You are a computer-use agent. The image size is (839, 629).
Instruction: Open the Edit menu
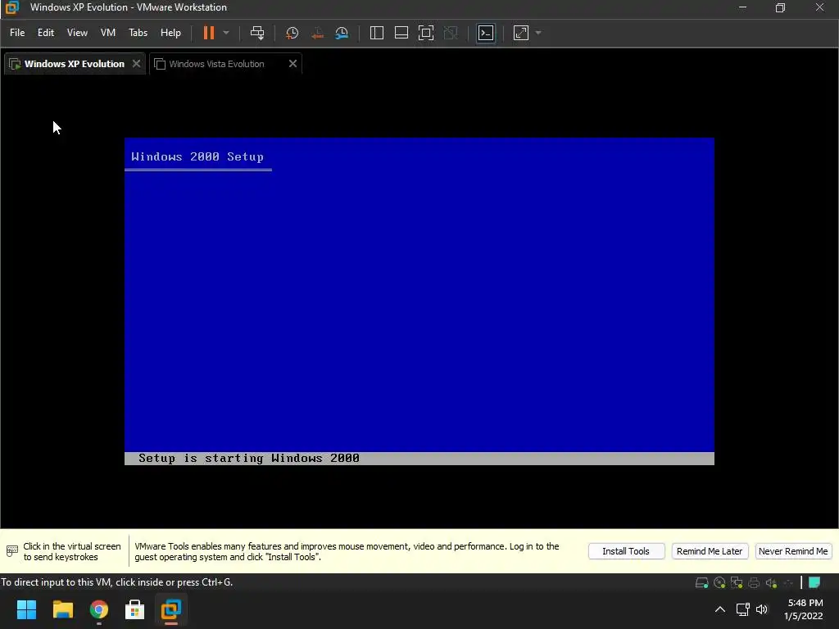46,33
